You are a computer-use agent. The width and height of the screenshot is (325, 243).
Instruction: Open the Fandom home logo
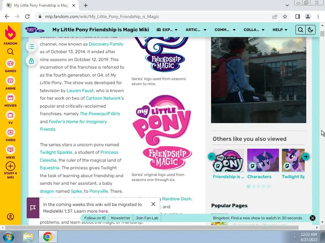[x=10, y=35]
